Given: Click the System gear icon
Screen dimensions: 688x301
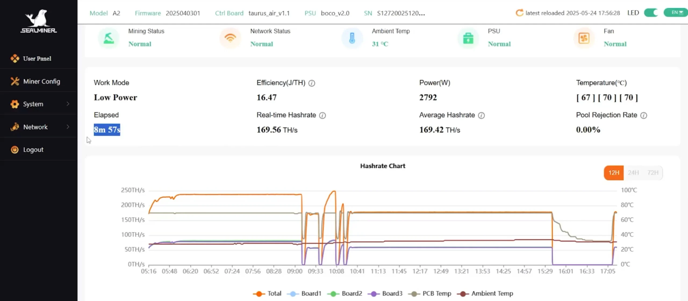Looking at the screenshot, I should tap(15, 104).
